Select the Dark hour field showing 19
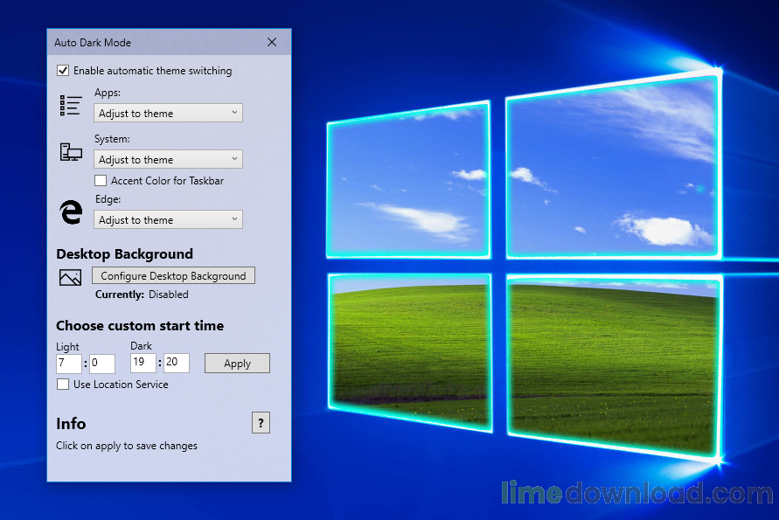Screen dimensions: 779x520 (143, 363)
